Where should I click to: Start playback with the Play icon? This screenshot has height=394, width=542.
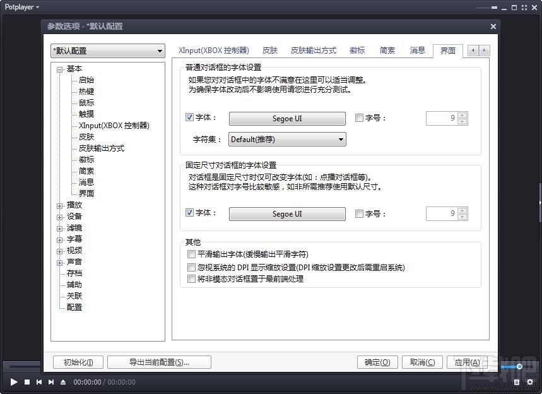14,382
